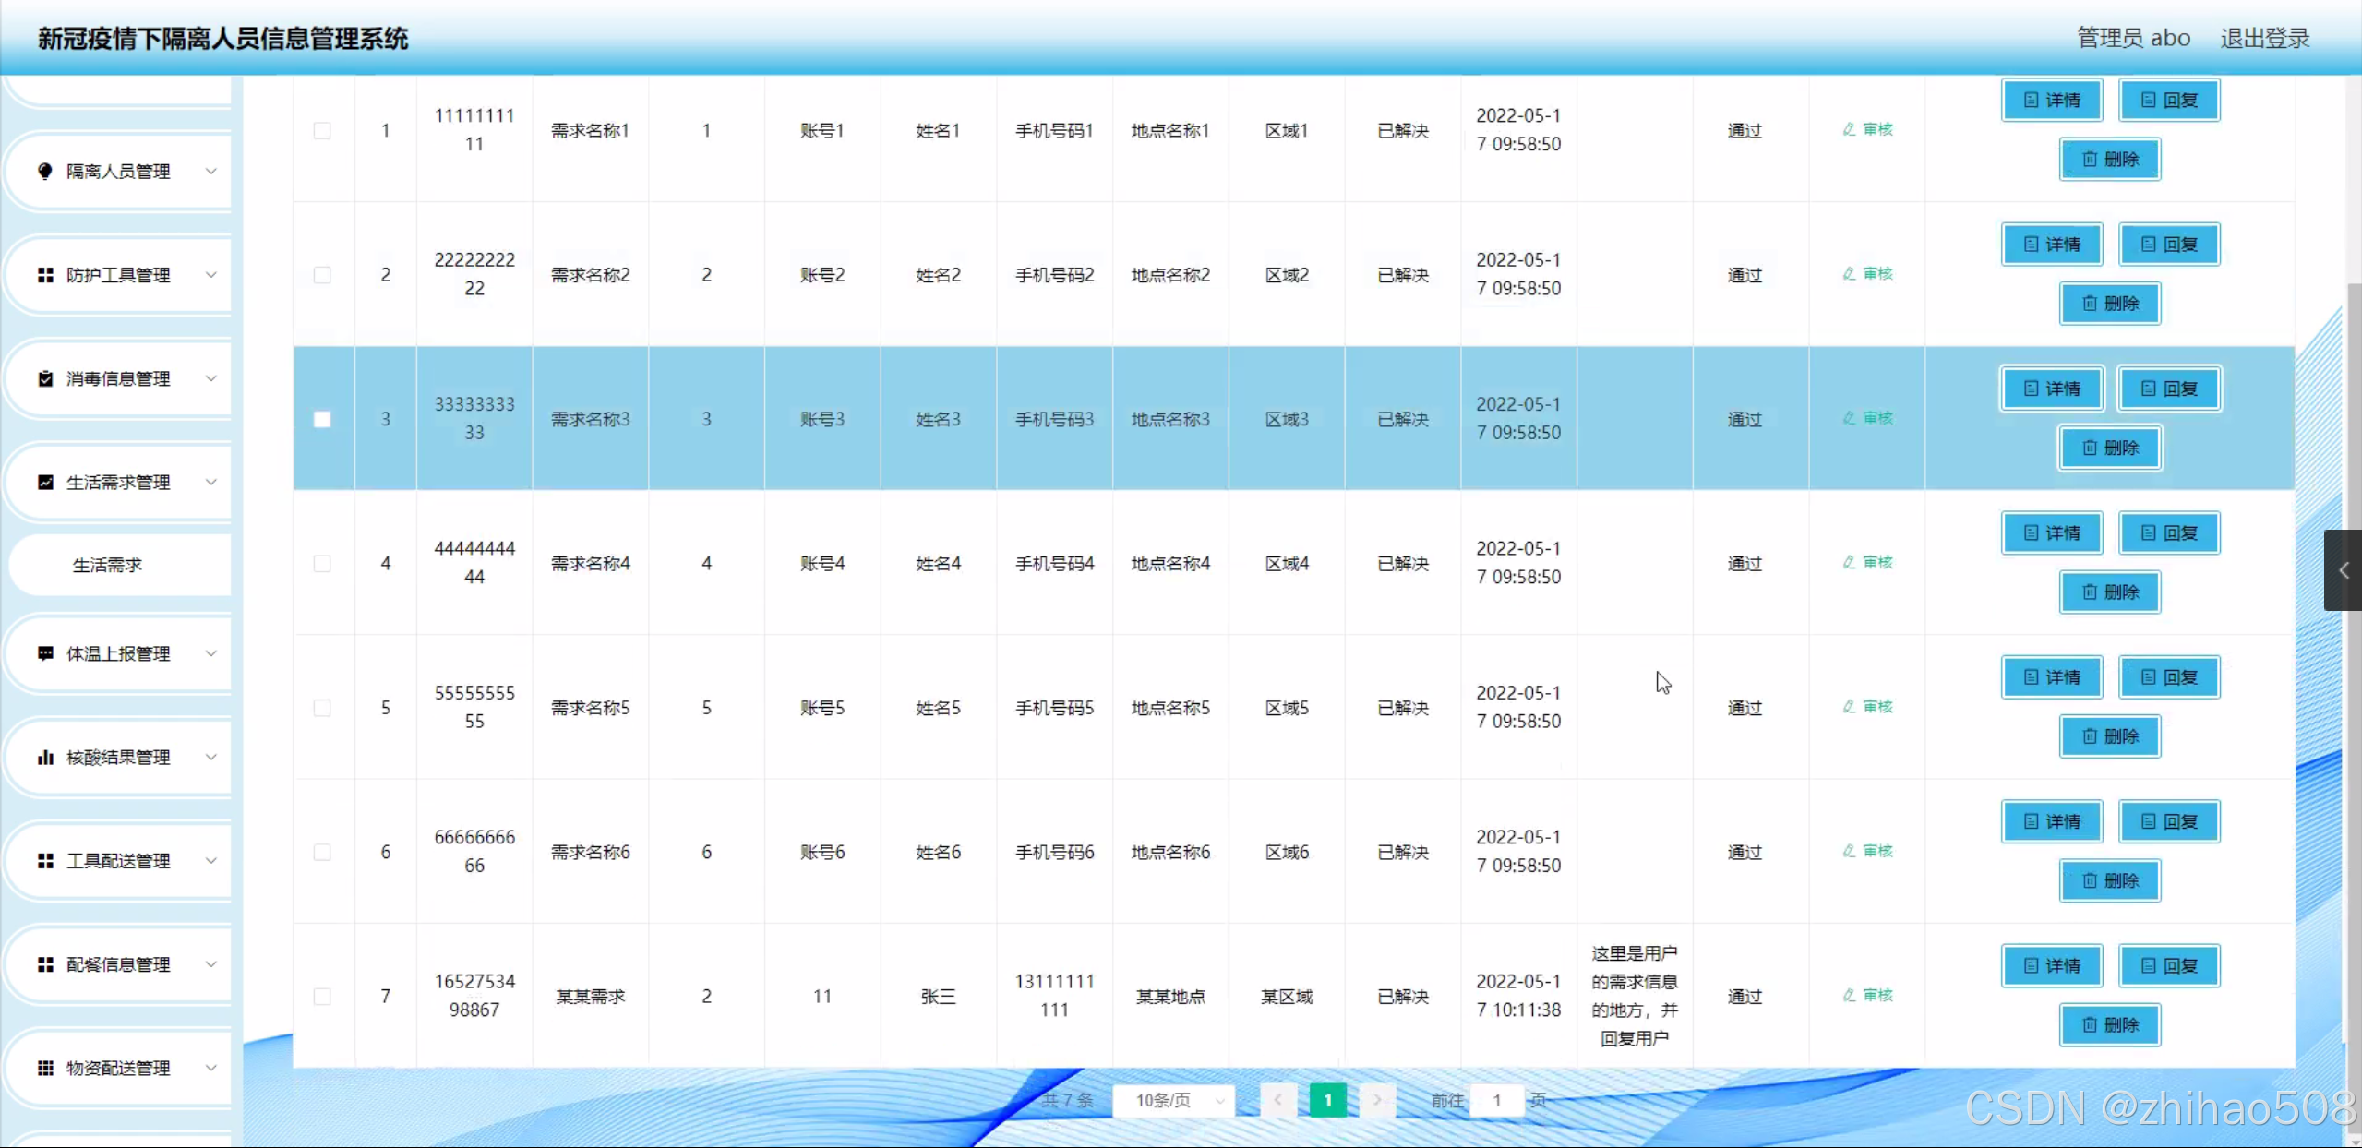Expand the 配餐信息管理 menu chevron
The height and width of the screenshot is (1148, 2362).
(210, 964)
